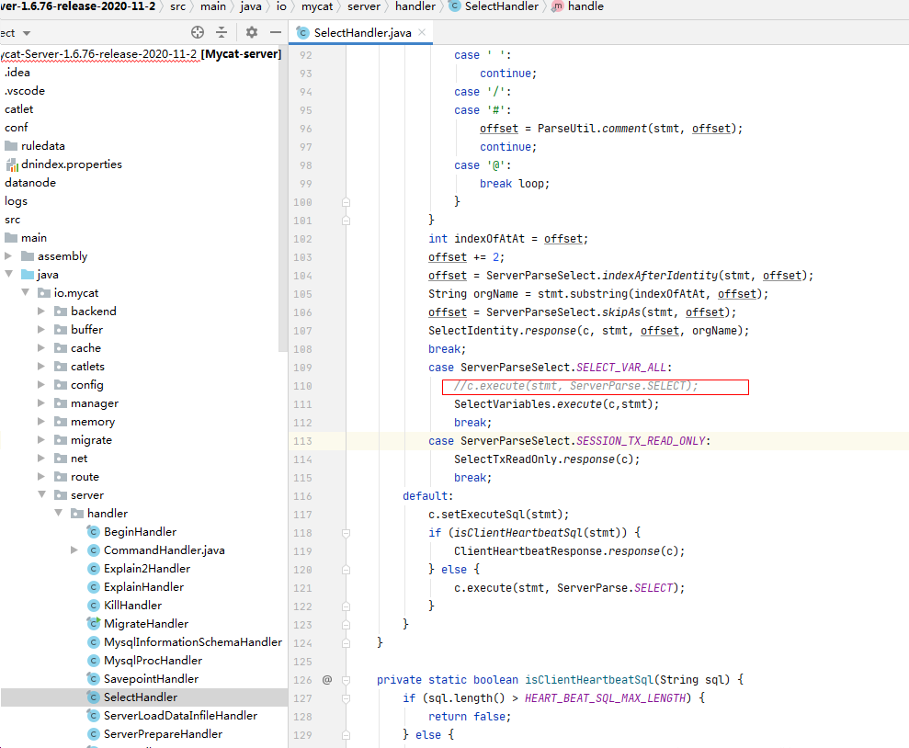This screenshot has width=909, height=748.
Task: Expand the route package
Action: [41, 476]
